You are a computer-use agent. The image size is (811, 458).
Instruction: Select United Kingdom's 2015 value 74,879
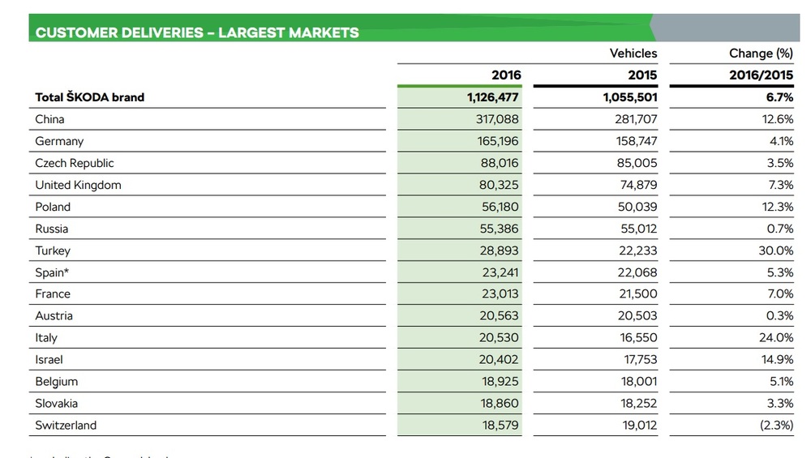pyautogui.click(x=638, y=185)
